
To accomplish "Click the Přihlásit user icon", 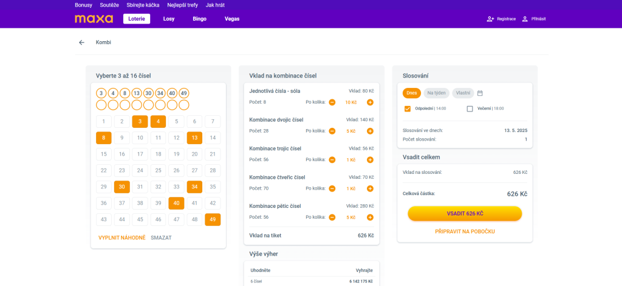I will click(x=525, y=19).
